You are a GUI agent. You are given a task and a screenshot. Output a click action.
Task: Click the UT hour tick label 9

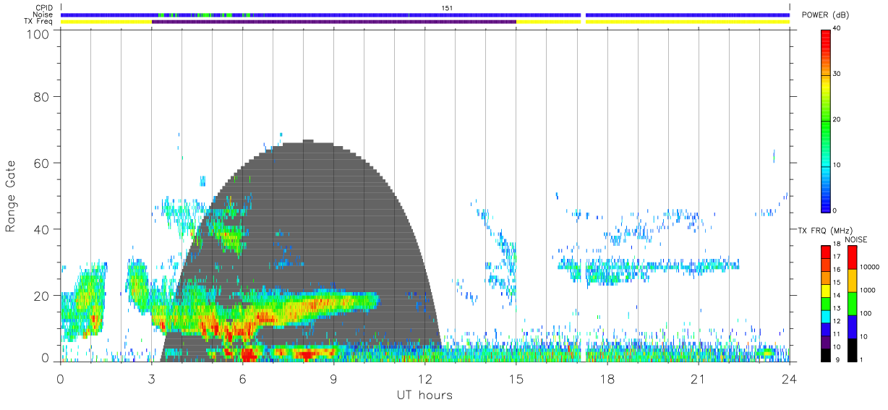coord(333,378)
